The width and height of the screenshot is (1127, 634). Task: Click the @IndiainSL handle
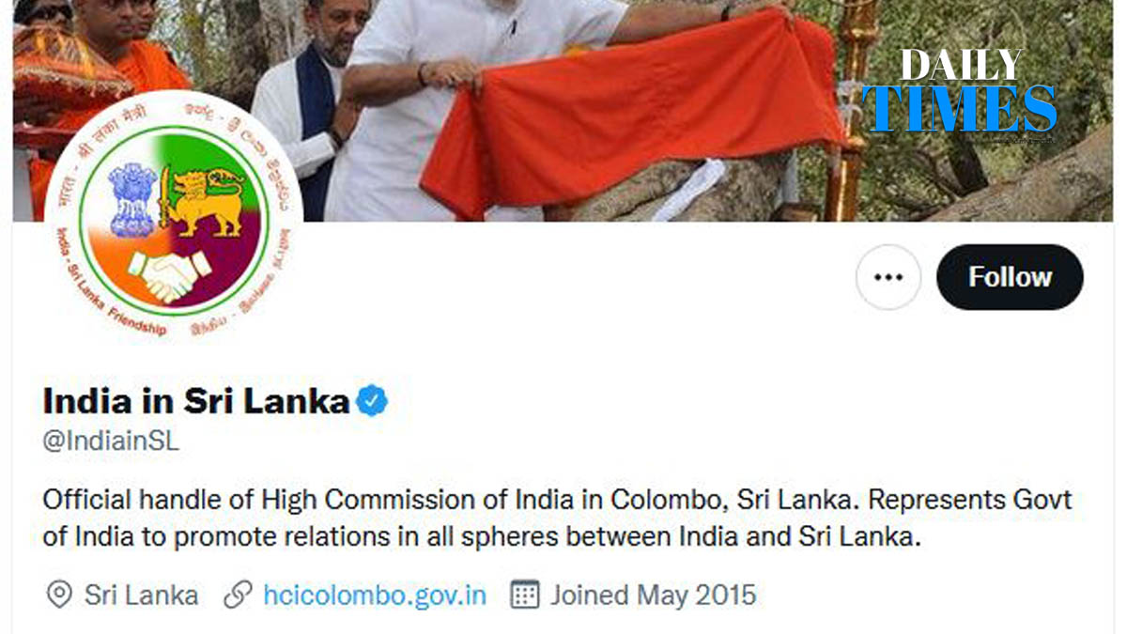click(x=111, y=441)
